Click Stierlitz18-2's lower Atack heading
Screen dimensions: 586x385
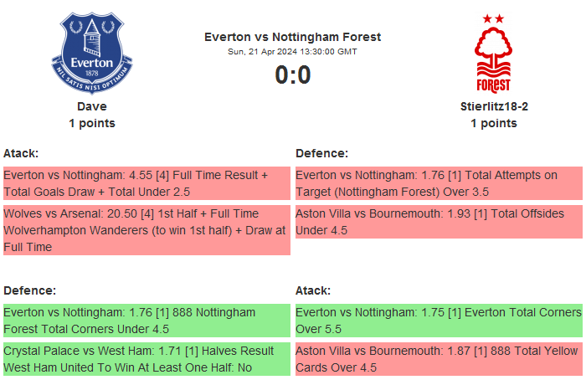[x=313, y=290]
